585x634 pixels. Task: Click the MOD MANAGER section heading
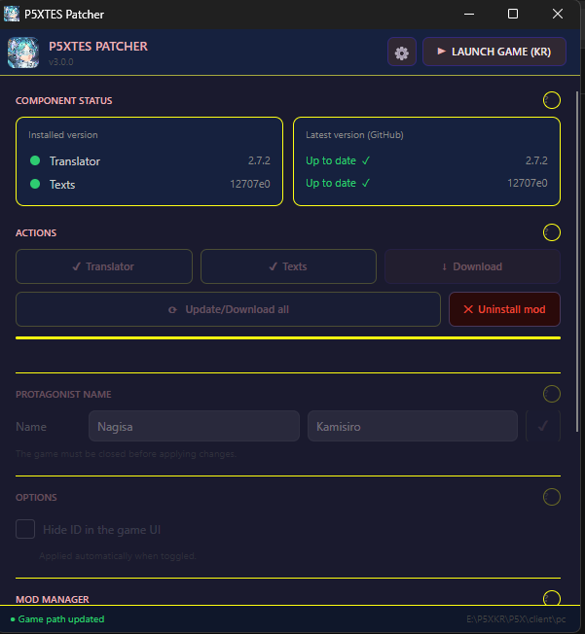pos(53,599)
